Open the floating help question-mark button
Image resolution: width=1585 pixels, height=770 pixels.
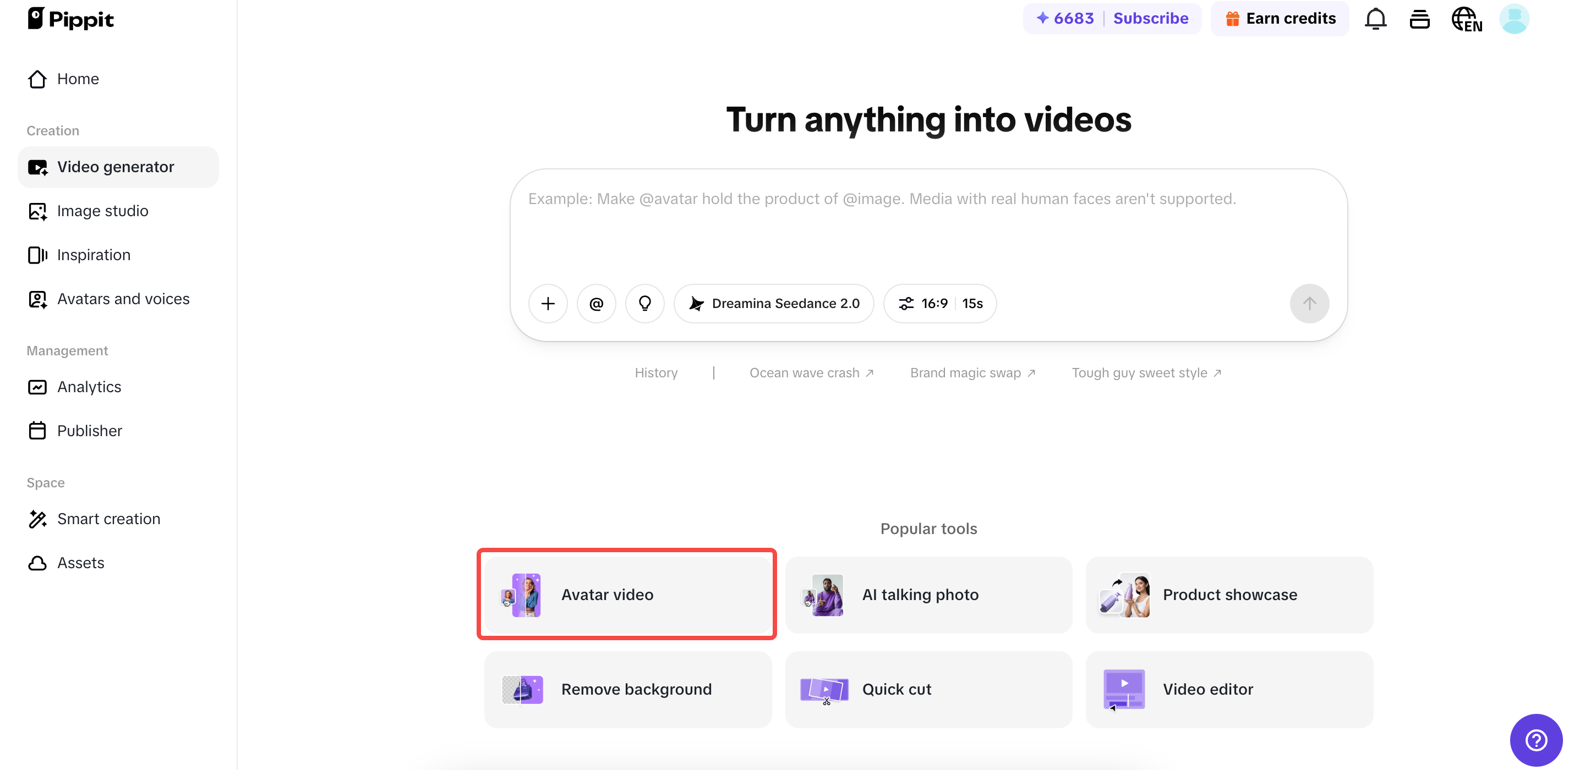(1536, 740)
